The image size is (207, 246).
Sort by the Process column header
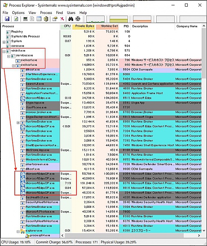[30, 26]
